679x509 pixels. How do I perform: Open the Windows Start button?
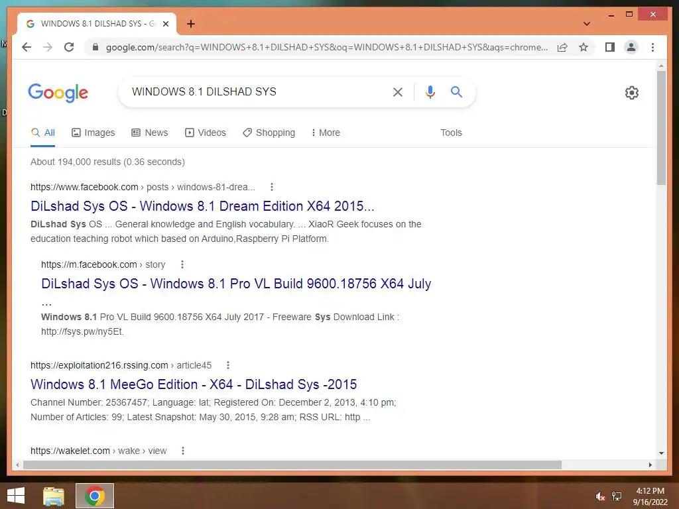(16, 496)
